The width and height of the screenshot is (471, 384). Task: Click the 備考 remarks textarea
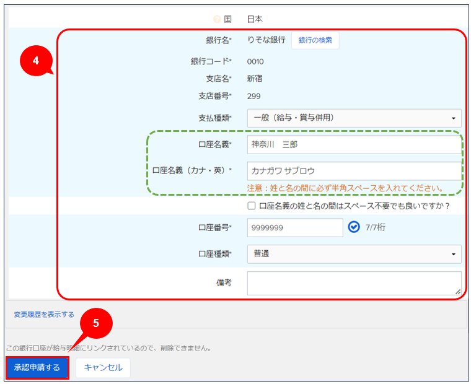(354, 283)
